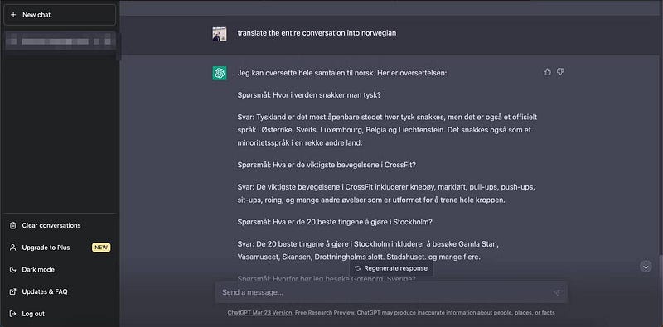Regenerate response button
663x327 pixels.
pos(391,268)
